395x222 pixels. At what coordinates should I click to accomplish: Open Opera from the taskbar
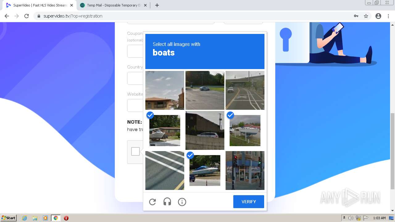66,218
